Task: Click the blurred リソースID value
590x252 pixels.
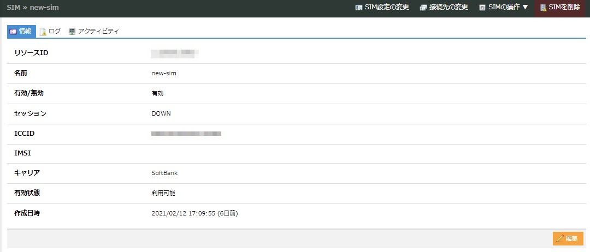Action: (x=174, y=53)
